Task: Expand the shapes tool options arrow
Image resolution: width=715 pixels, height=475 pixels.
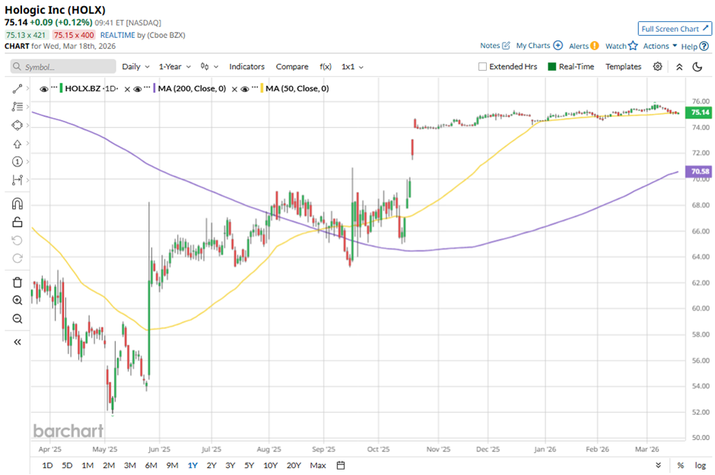Action: 28,125
